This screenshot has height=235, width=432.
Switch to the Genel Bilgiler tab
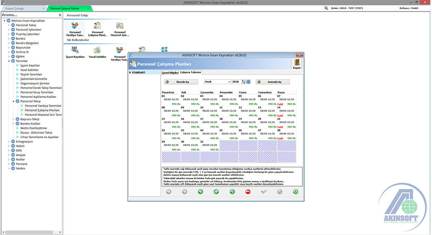click(170, 73)
